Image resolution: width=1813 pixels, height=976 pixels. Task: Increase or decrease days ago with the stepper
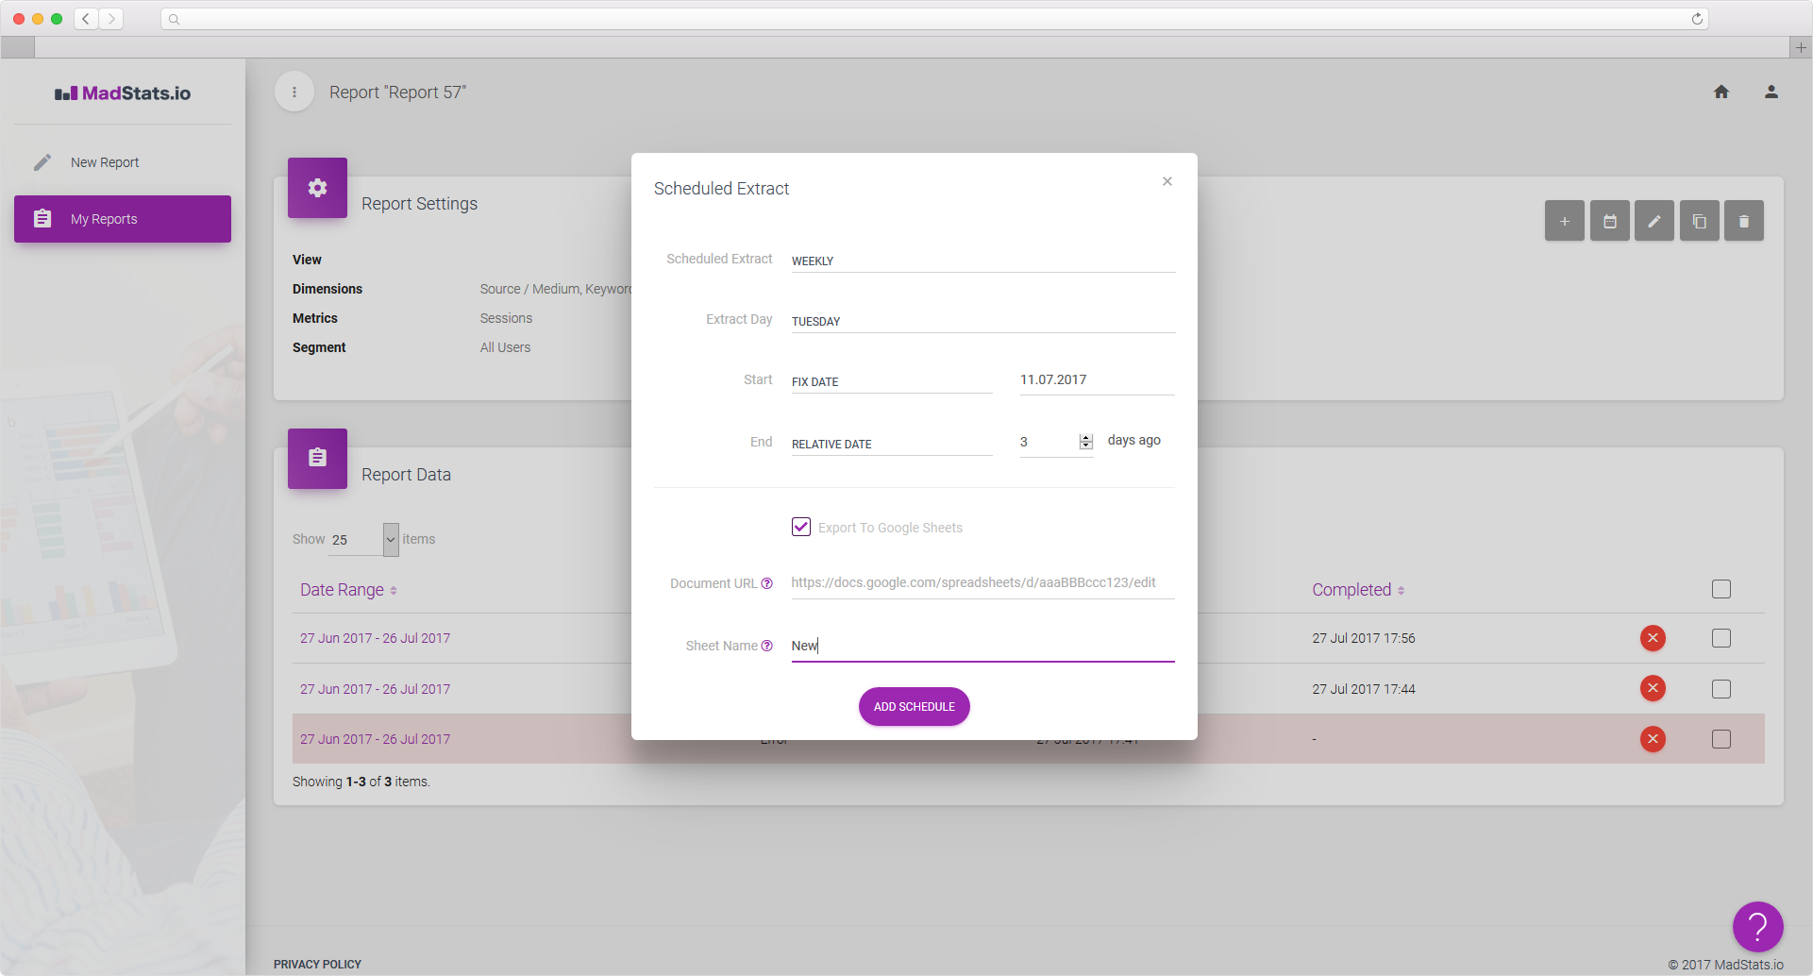tap(1086, 442)
